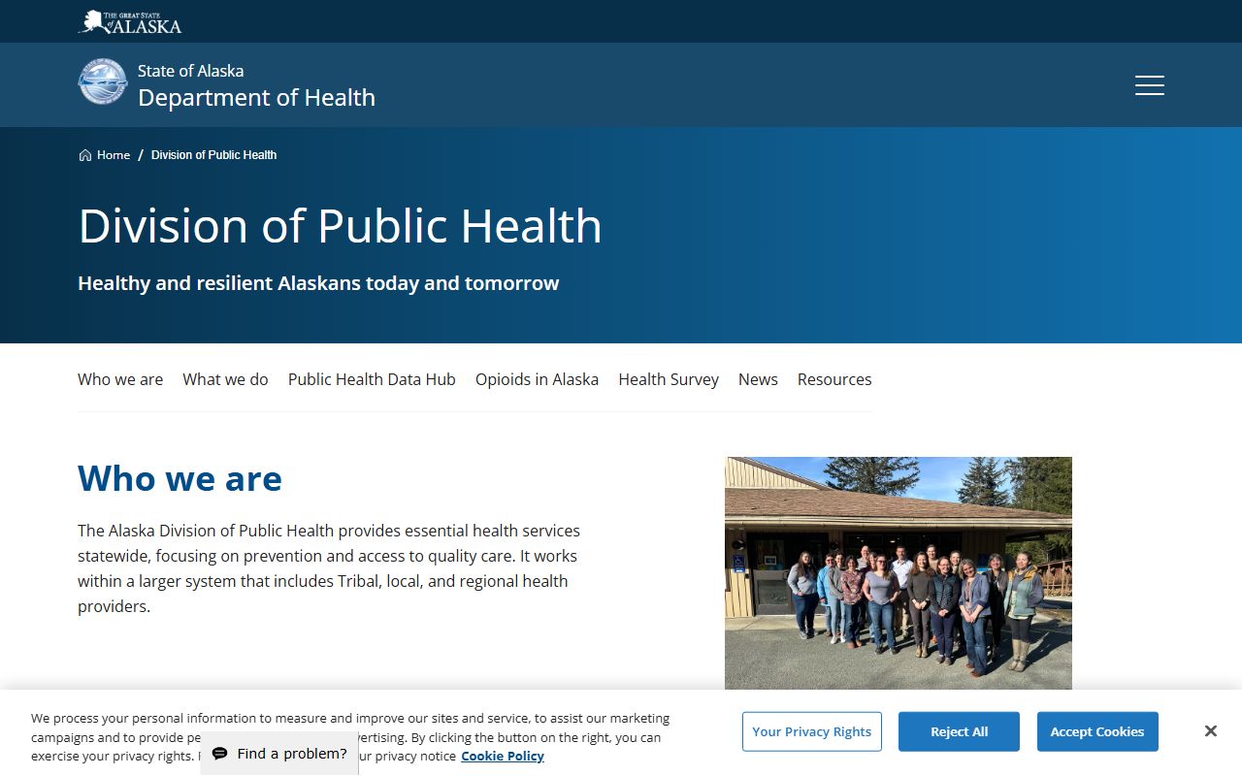
Task: Click Accept Cookies button
Action: click(1097, 731)
